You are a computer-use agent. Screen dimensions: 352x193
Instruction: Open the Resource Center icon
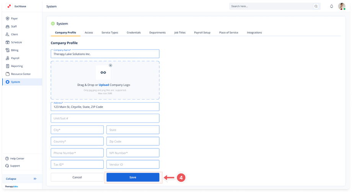click(7, 74)
